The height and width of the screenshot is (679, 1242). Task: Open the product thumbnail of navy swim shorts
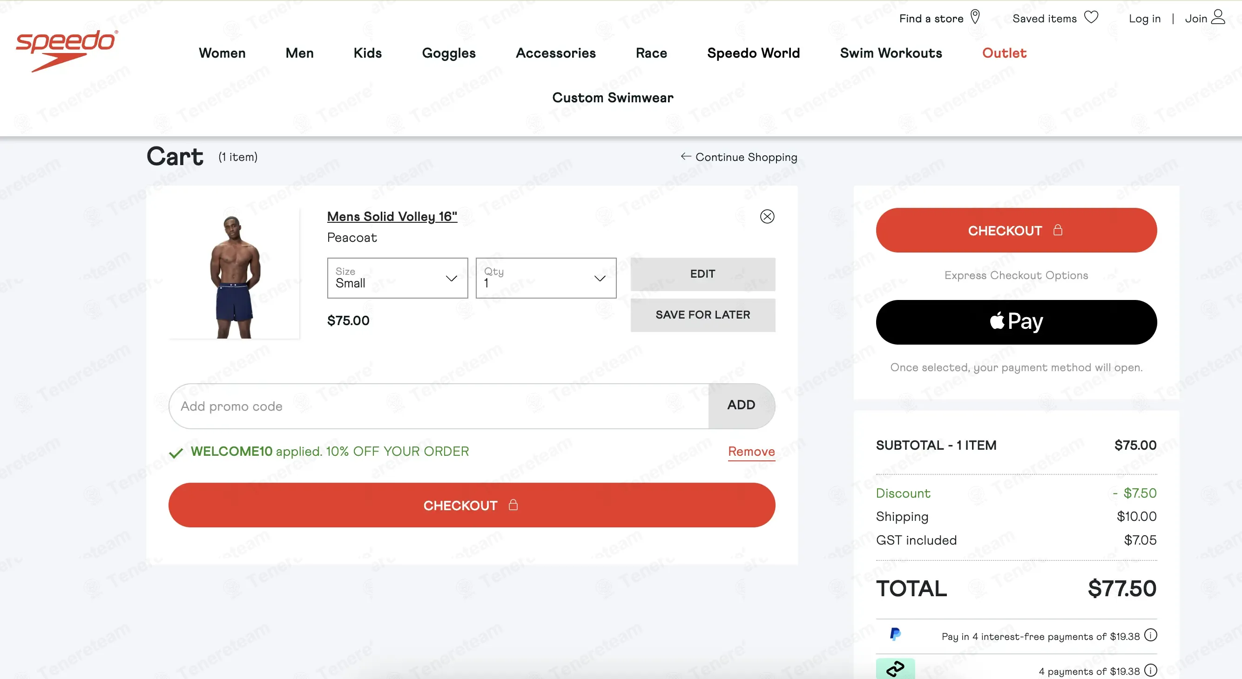(235, 273)
